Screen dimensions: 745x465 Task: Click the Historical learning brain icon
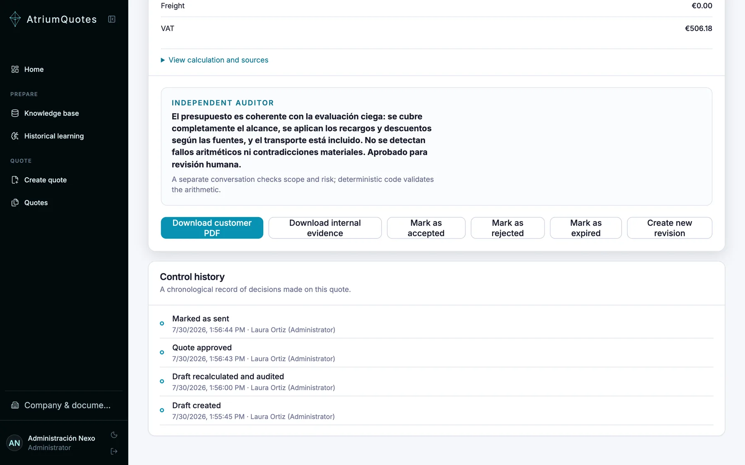[15, 136]
